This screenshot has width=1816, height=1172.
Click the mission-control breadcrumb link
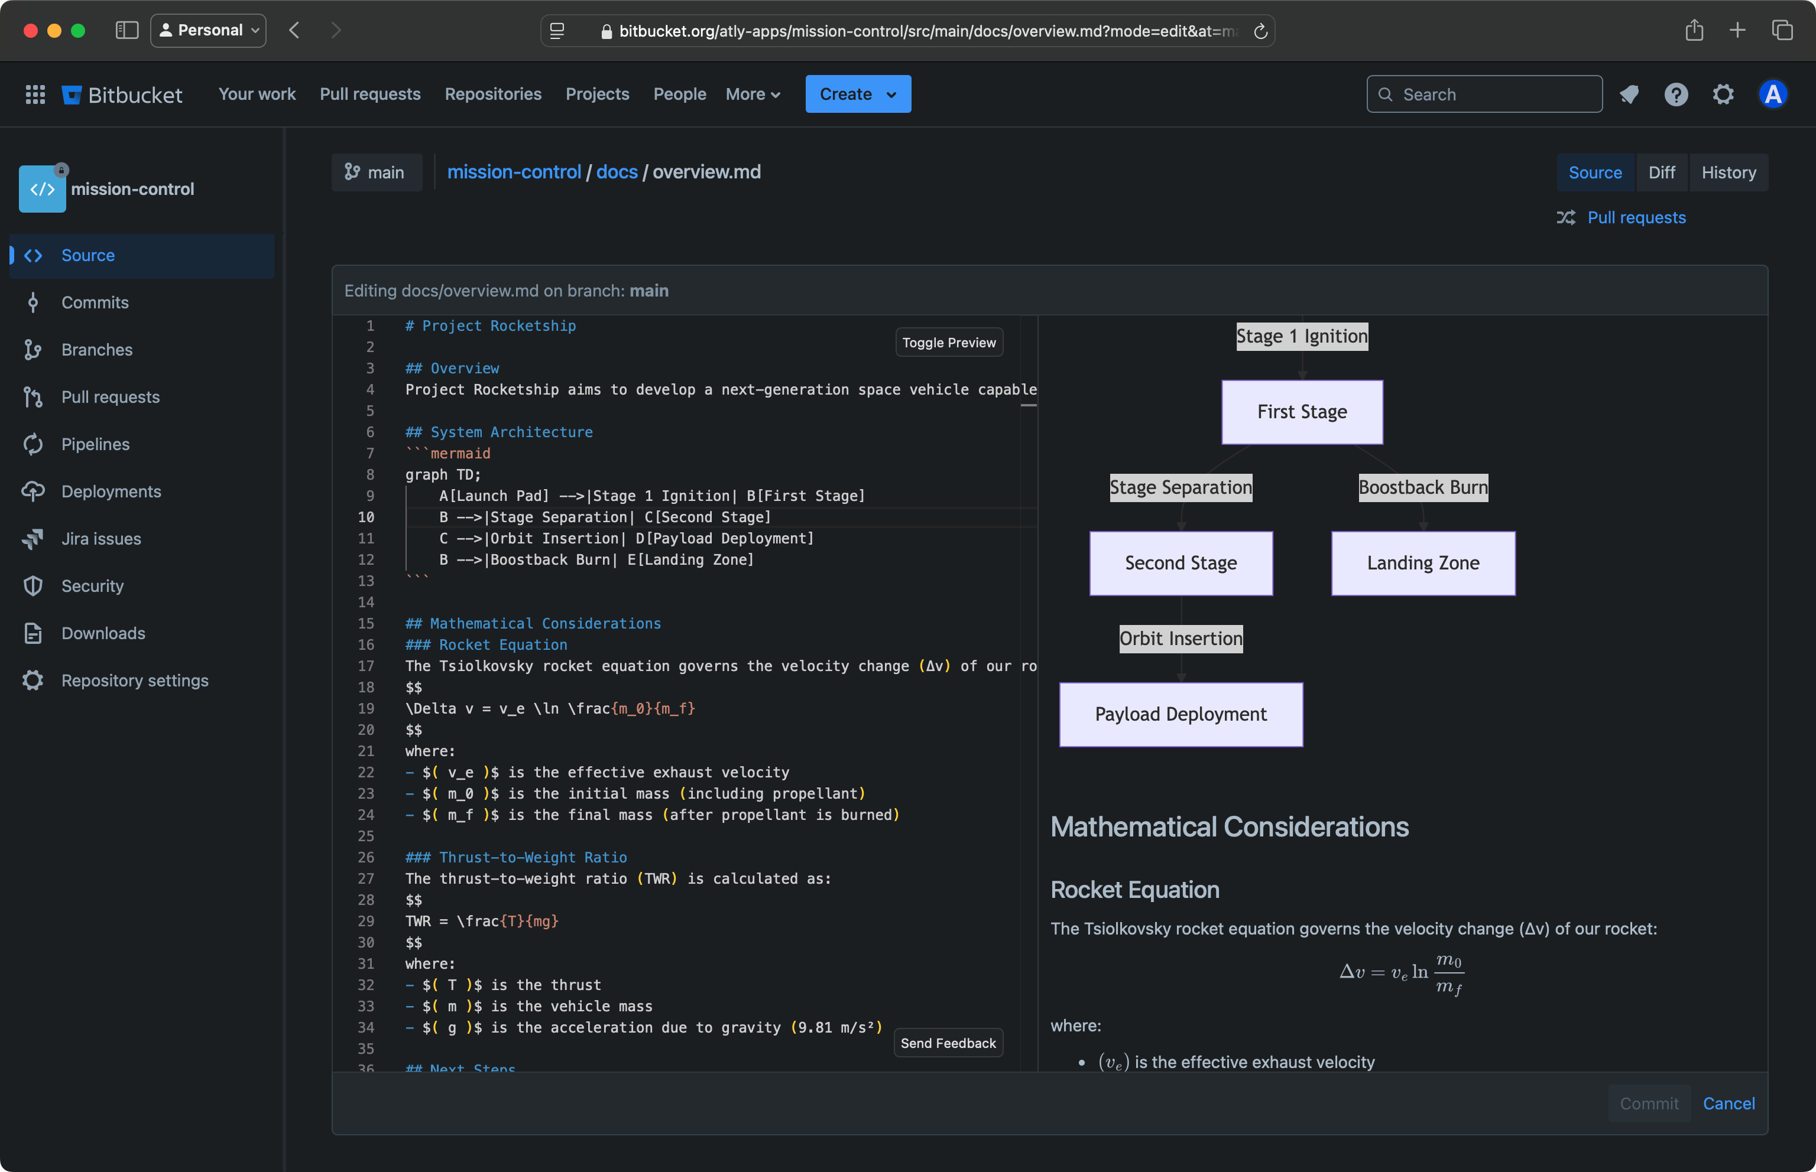514,172
